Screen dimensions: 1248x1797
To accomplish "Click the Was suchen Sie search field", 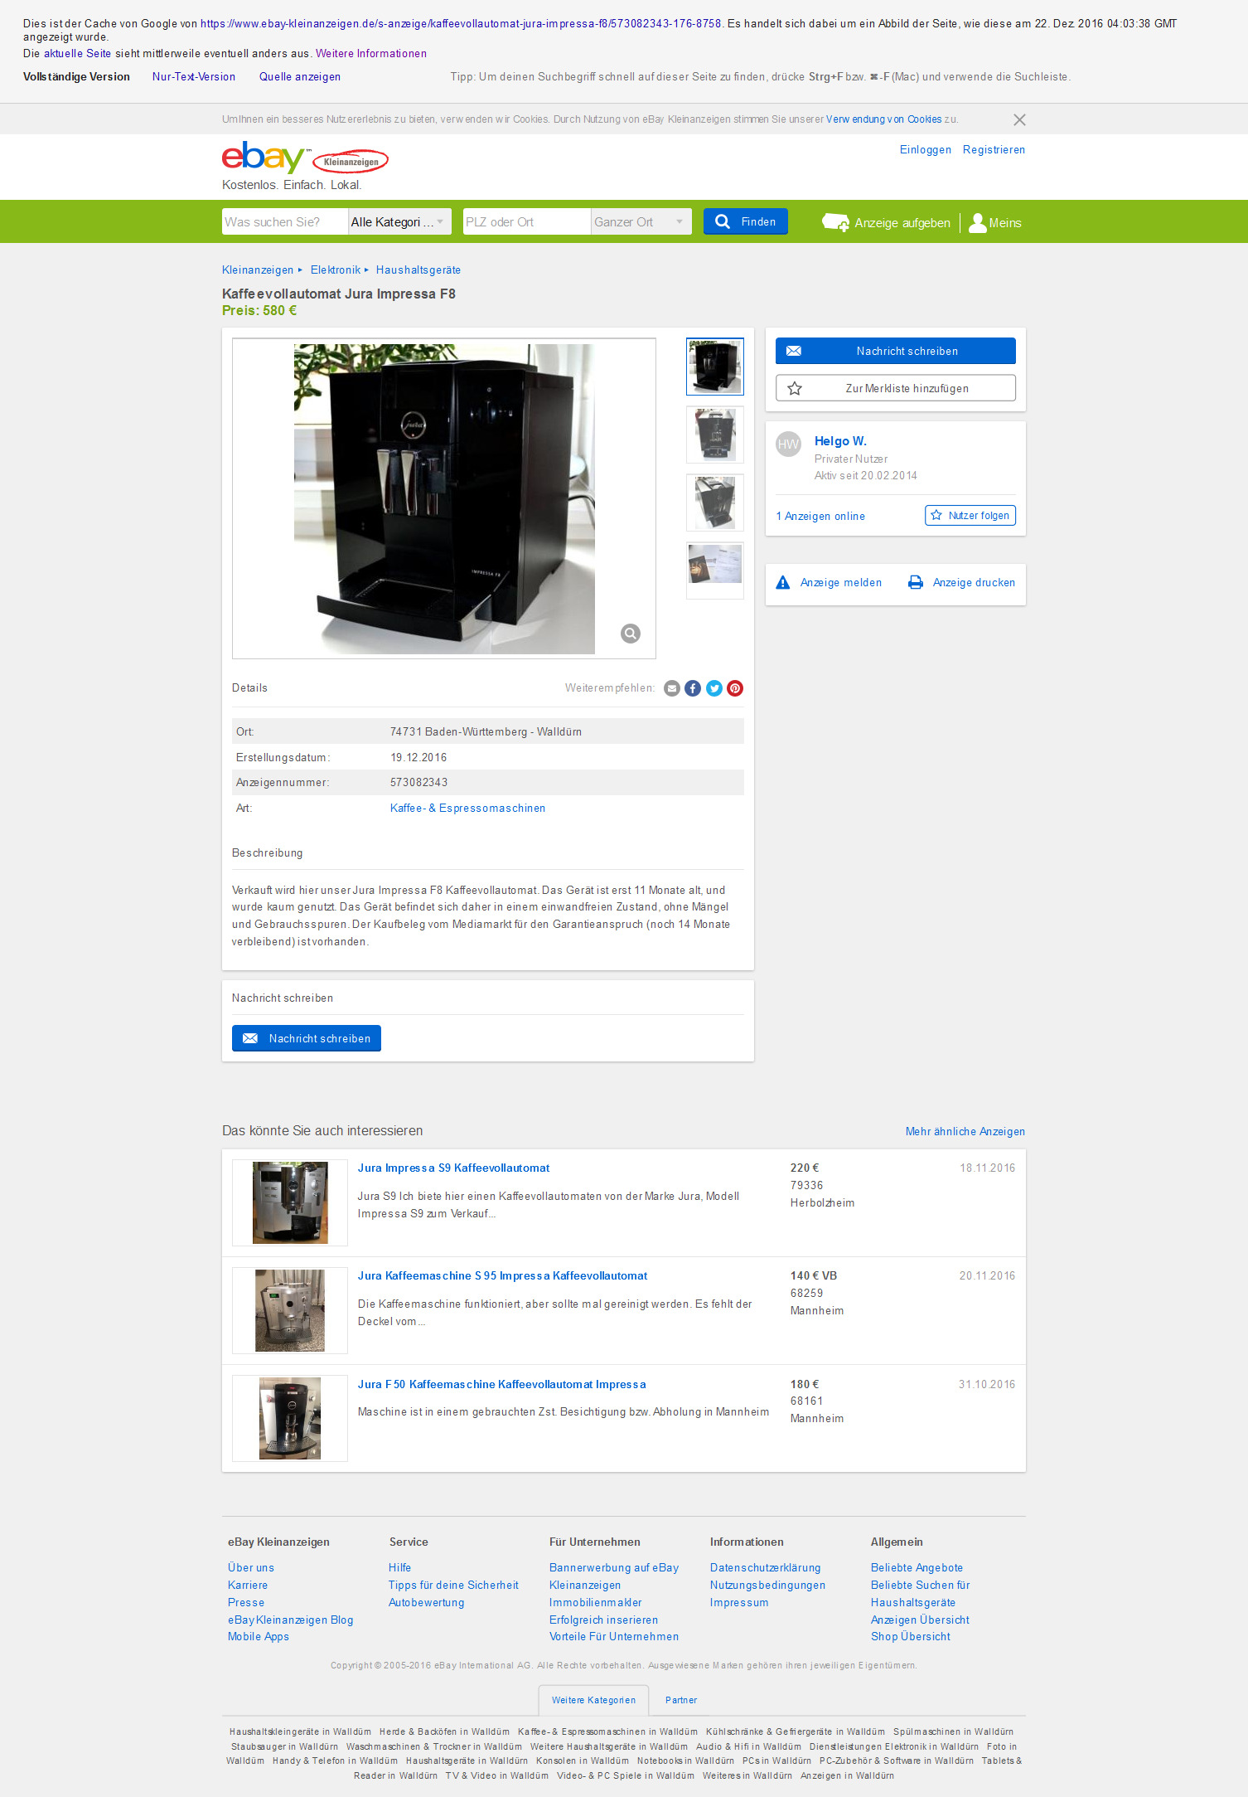I will 285,221.
